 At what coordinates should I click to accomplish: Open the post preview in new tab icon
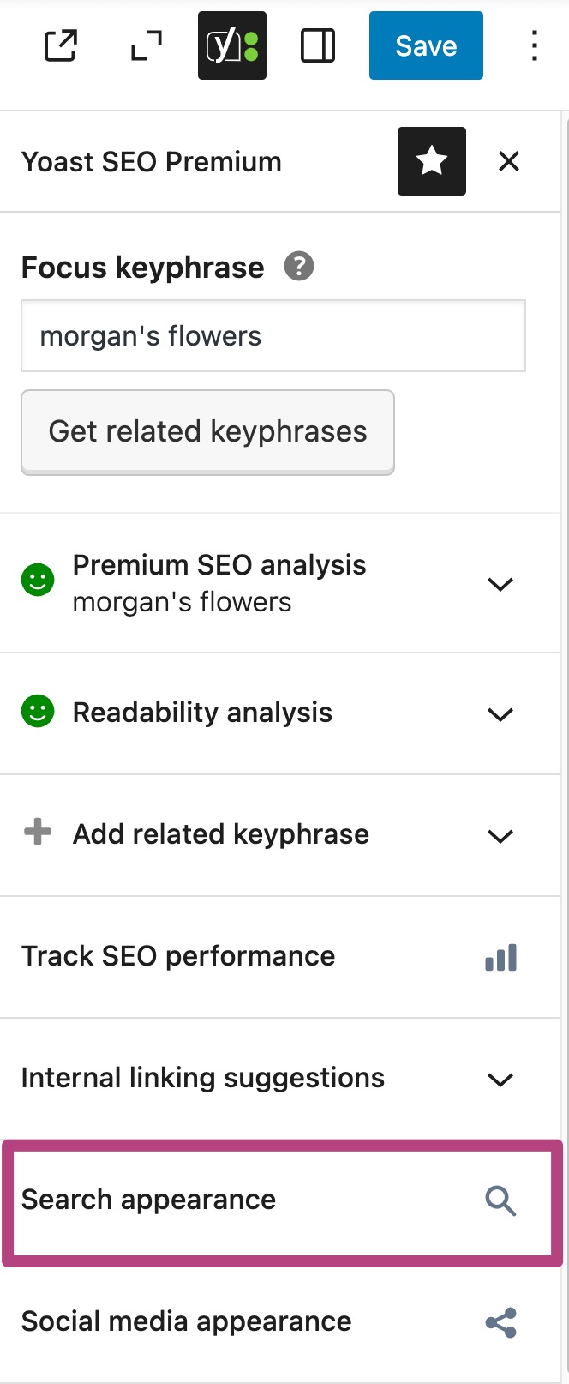click(61, 46)
